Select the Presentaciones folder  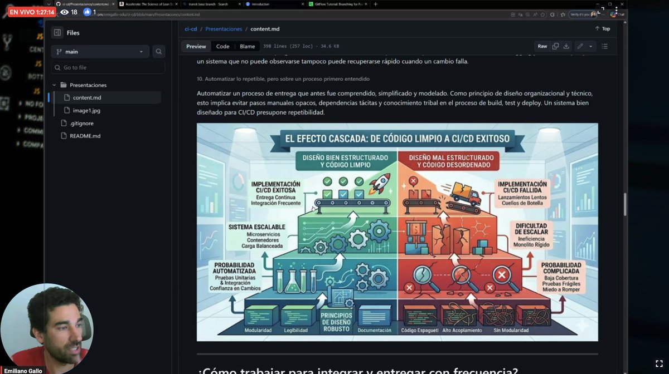click(88, 85)
